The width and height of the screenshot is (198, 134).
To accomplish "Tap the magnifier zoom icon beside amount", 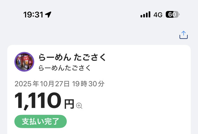I will (x=79, y=106).
